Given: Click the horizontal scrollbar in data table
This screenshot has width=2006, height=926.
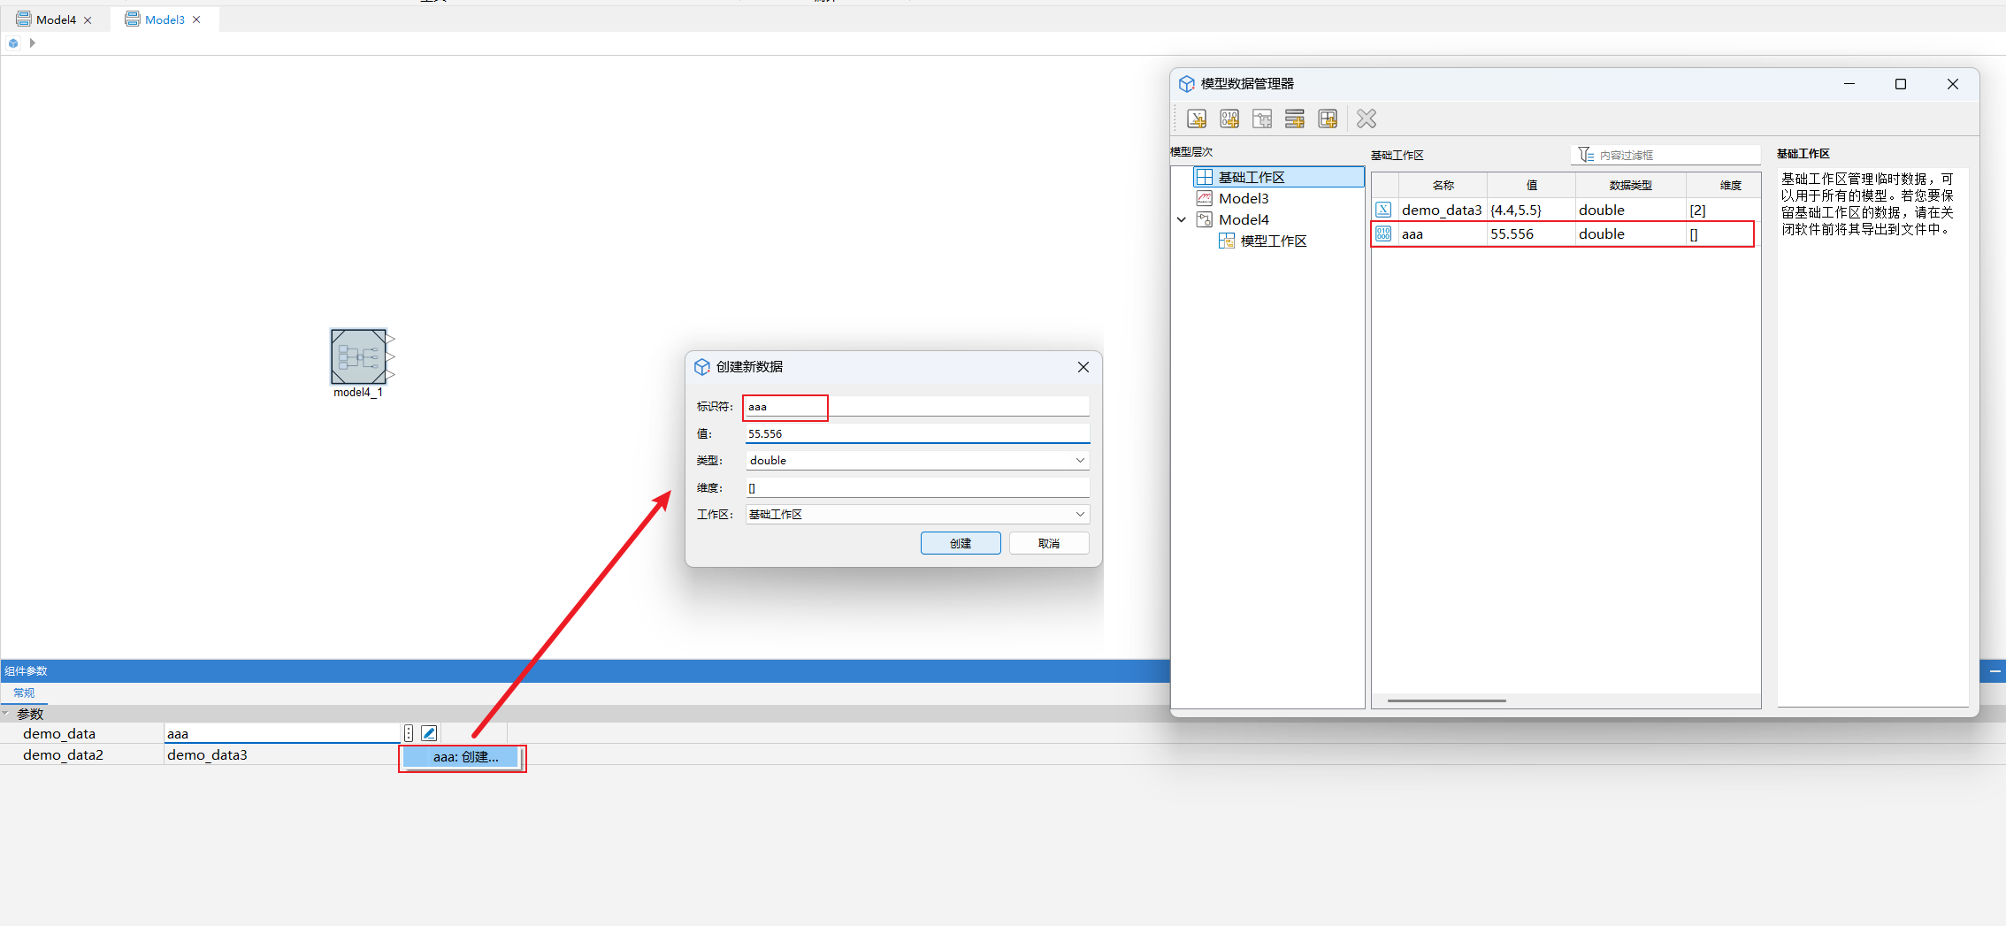Looking at the screenshot, I should (x=1446, y=700).
